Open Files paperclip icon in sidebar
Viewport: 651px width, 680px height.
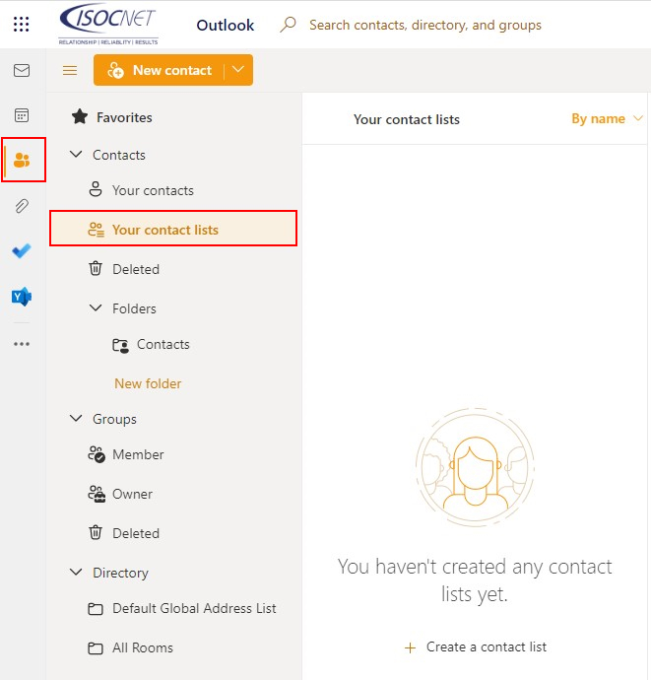(x=21, y=205)
